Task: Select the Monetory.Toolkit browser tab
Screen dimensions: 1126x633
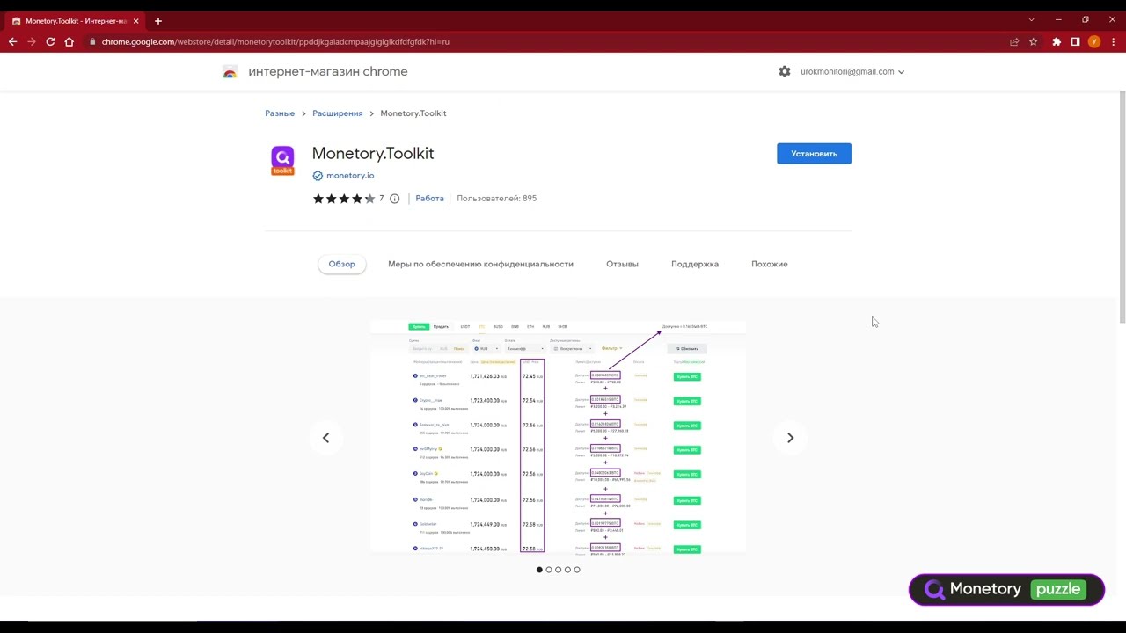Action: 74,20
